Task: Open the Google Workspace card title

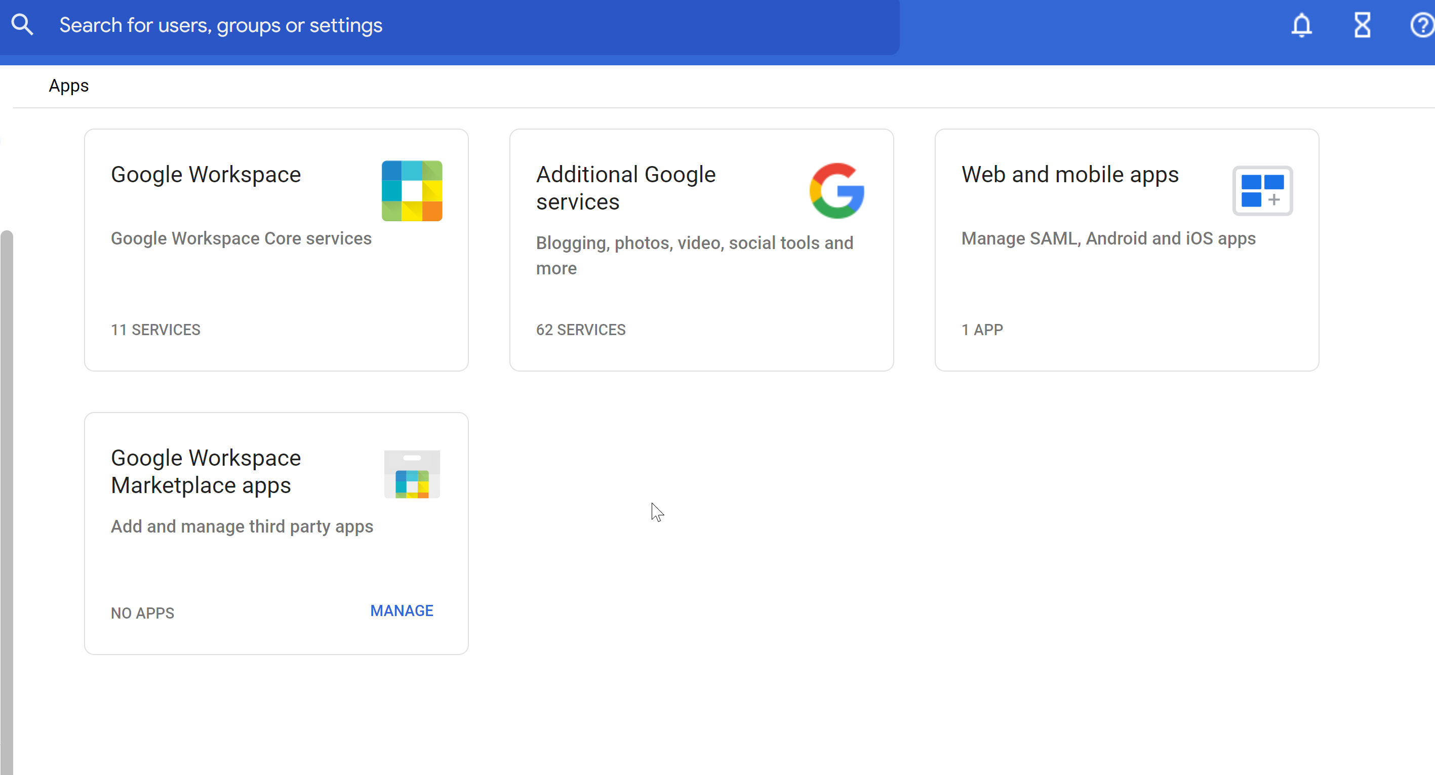Action: pos(206,174)
